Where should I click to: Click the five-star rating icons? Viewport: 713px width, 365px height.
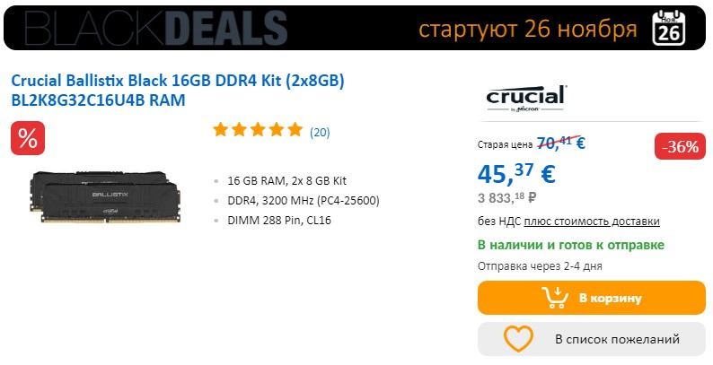tap(258, 130)
